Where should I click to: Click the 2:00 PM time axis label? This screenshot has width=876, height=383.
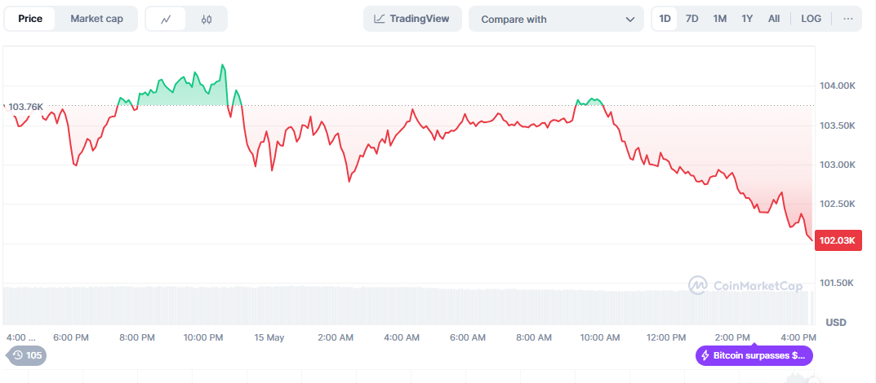(x=731, y=337)
